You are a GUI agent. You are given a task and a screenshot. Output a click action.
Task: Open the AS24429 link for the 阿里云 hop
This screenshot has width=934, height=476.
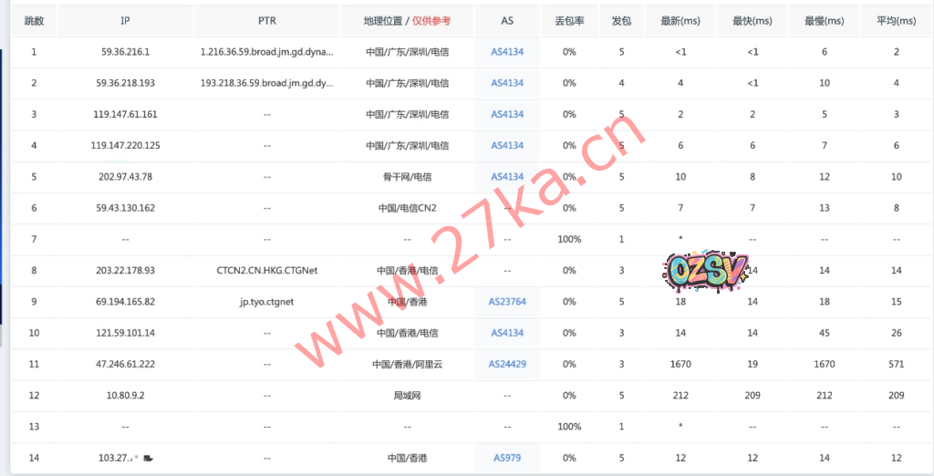click(507, 364)
